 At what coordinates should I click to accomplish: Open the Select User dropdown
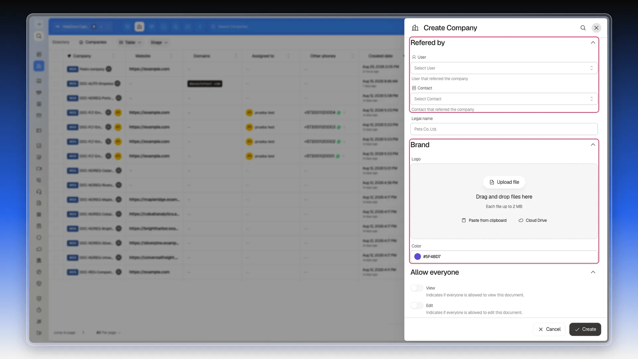click(x=504, y=68)
